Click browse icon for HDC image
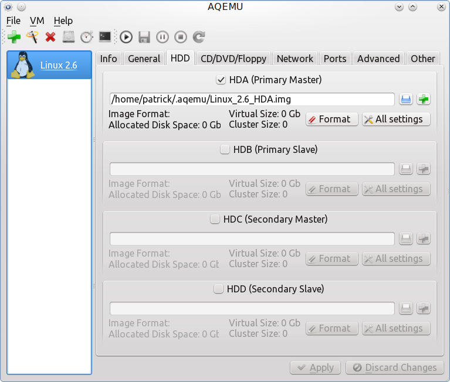Viewport: 450px width, 382px height. (x=406, y=238)
